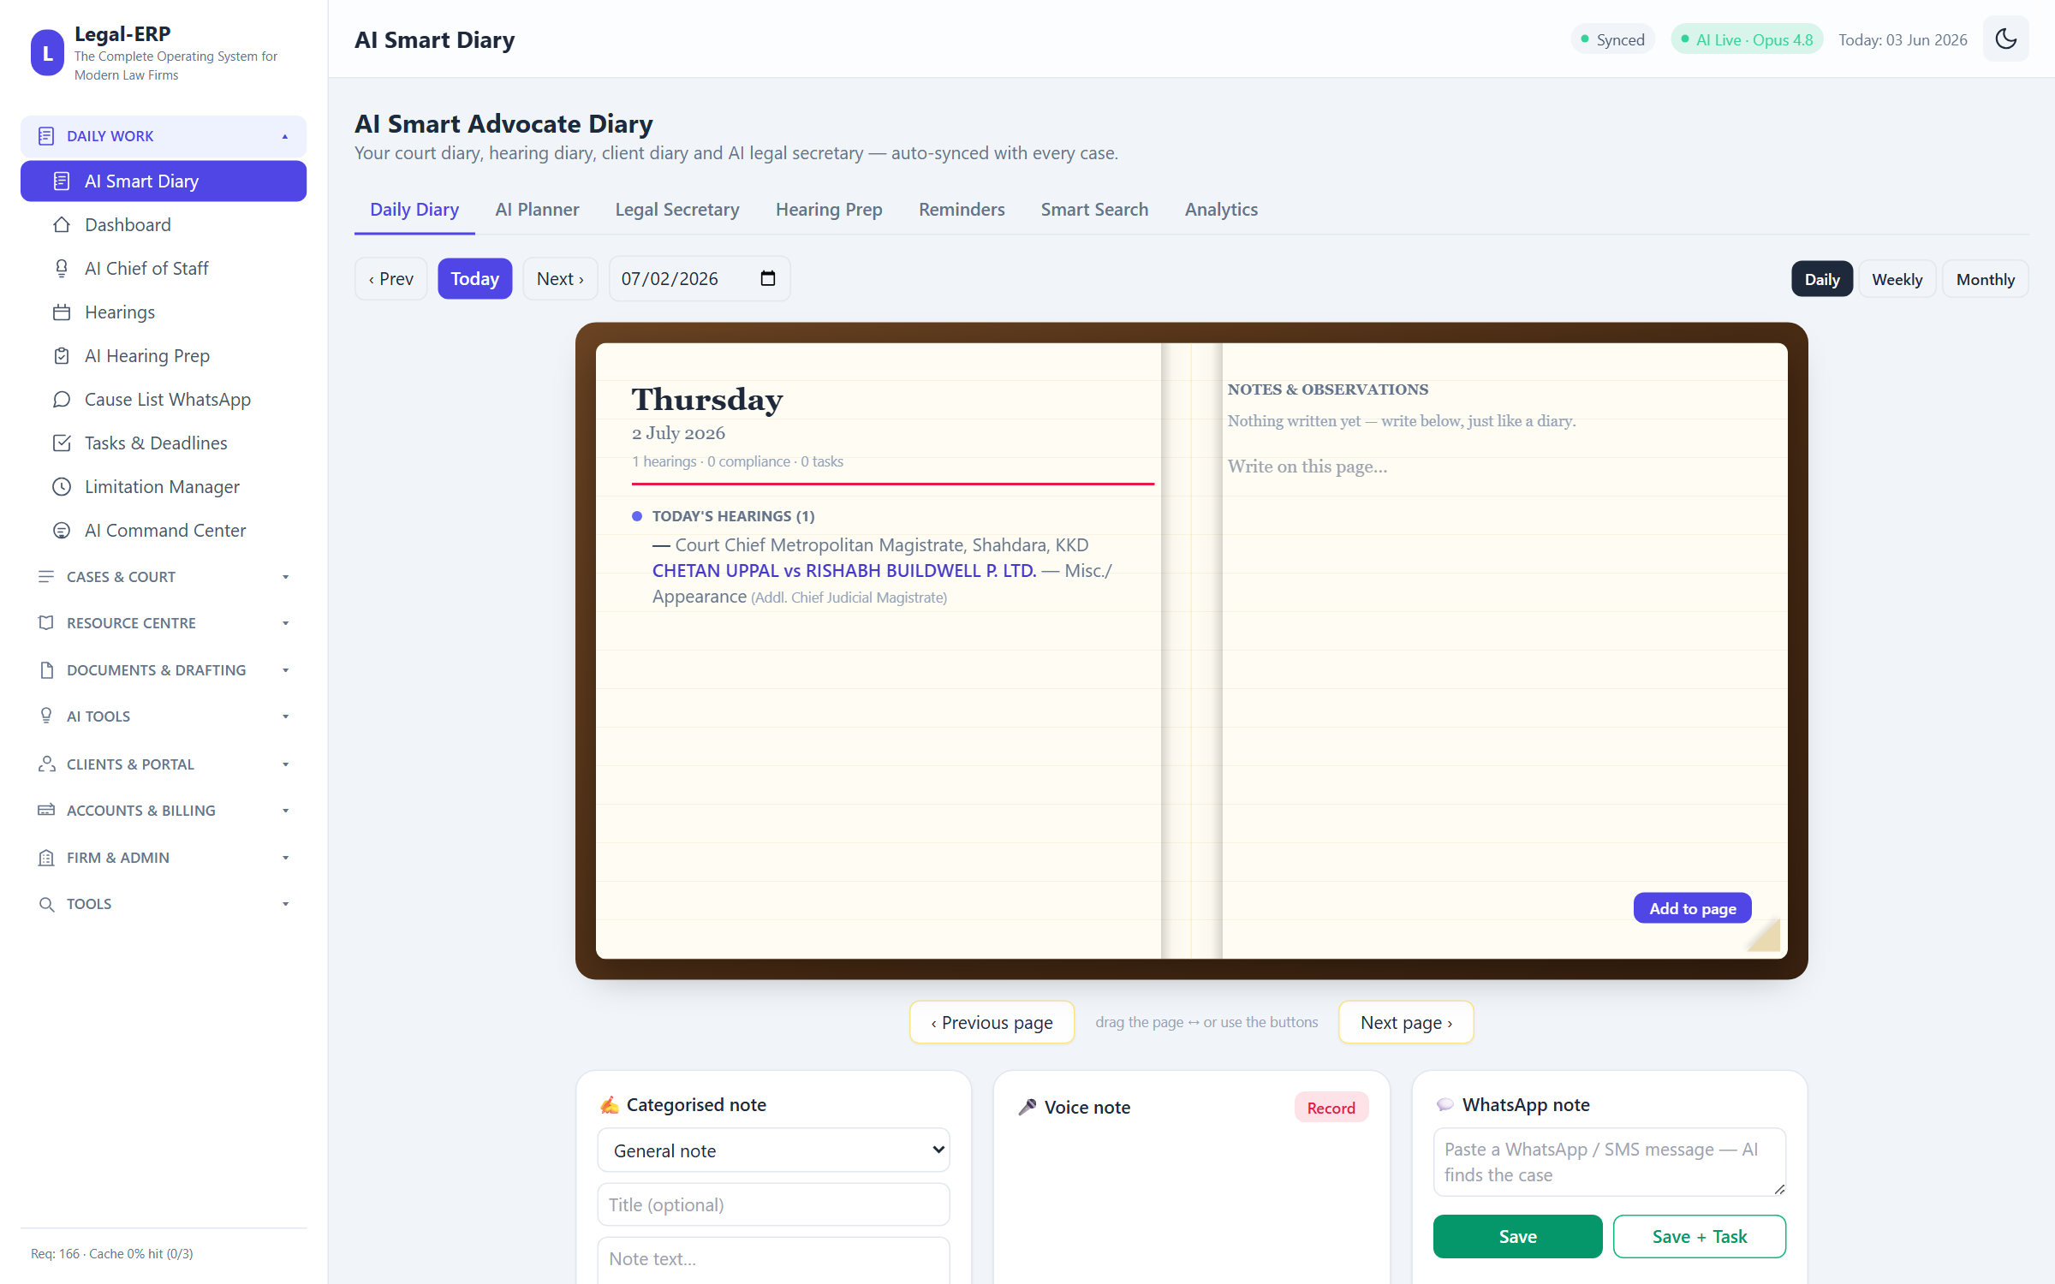Screen dimensions: 2055x1284
Task: Click the Clients & Portal people icon
Action: tap(46, 764)
